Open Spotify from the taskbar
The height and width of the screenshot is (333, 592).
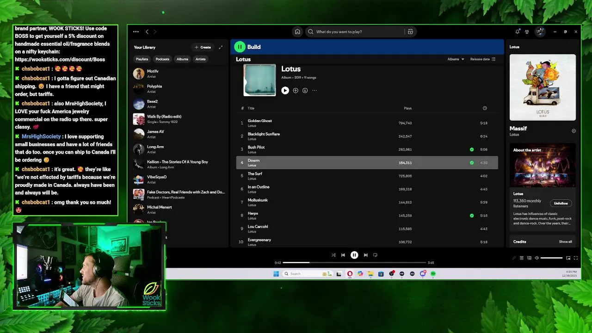[433, 274]
